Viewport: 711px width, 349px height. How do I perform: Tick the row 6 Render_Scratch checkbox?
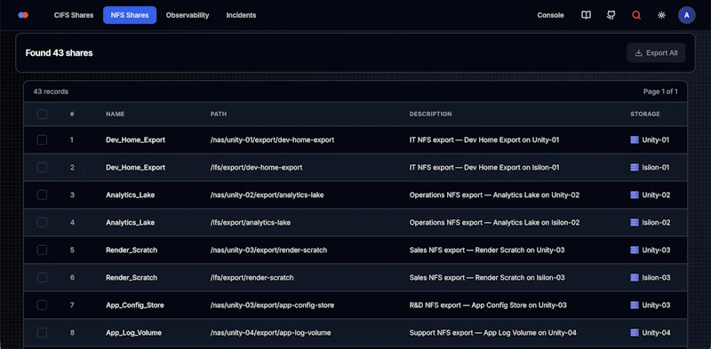coord(42,277)
